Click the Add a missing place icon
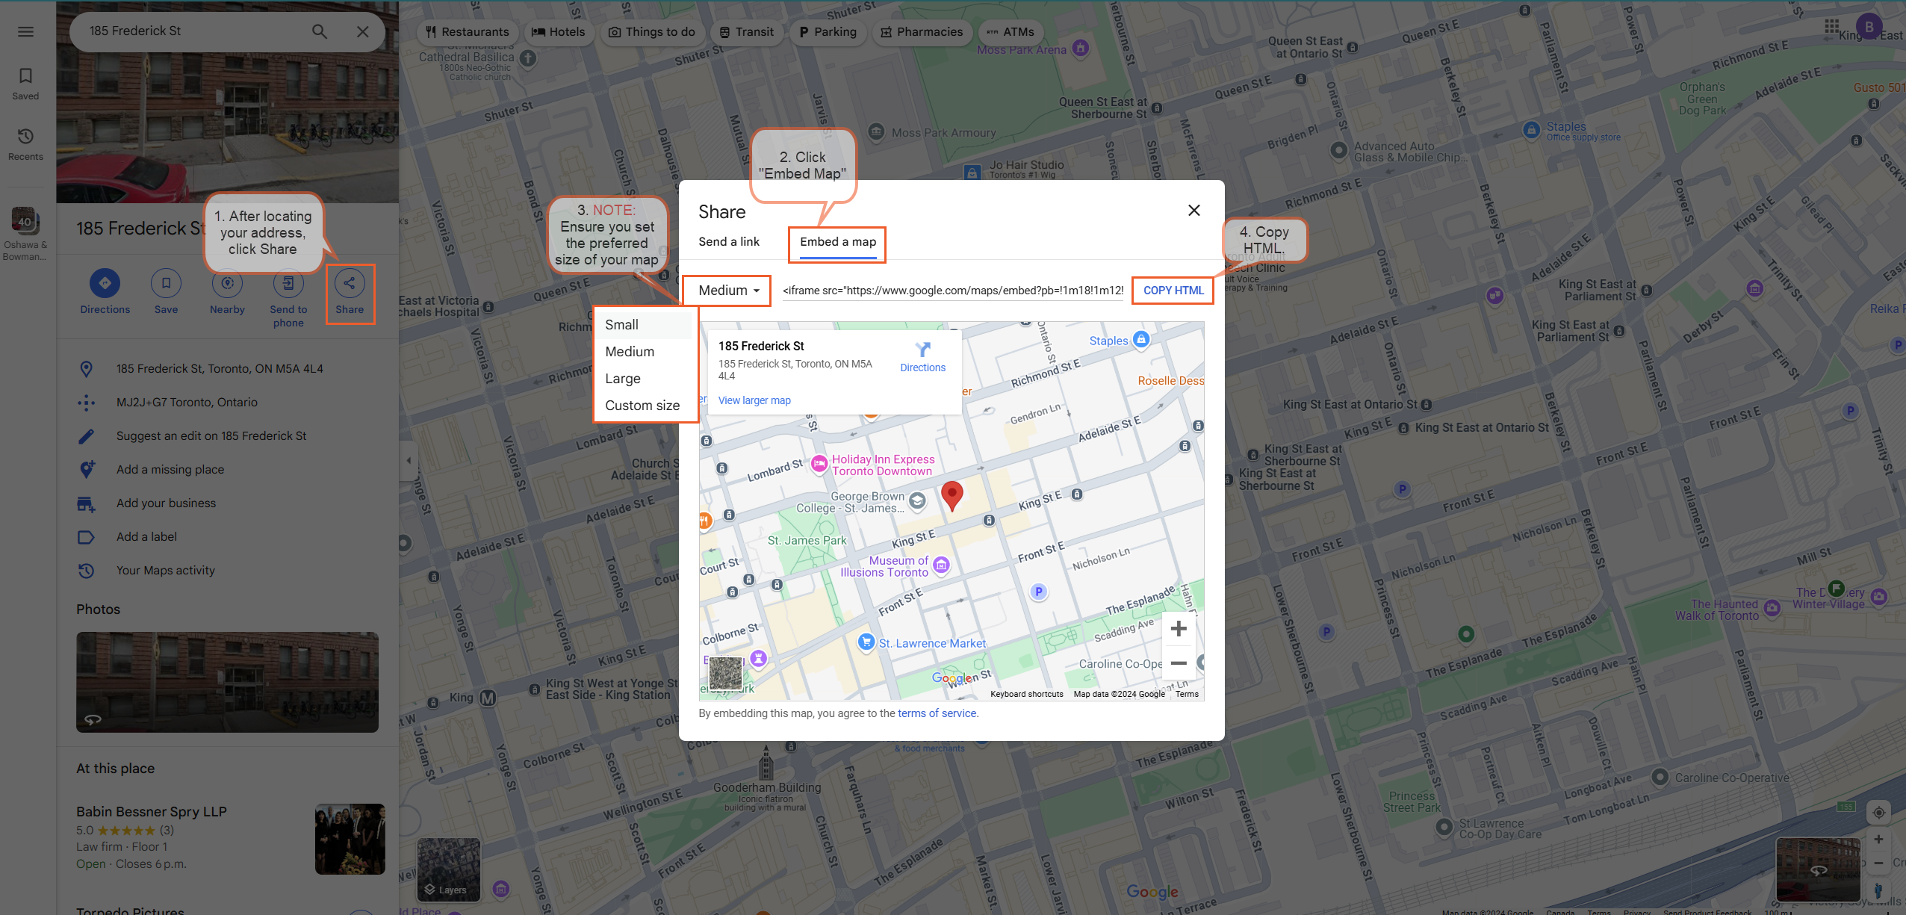 [87, 469]
